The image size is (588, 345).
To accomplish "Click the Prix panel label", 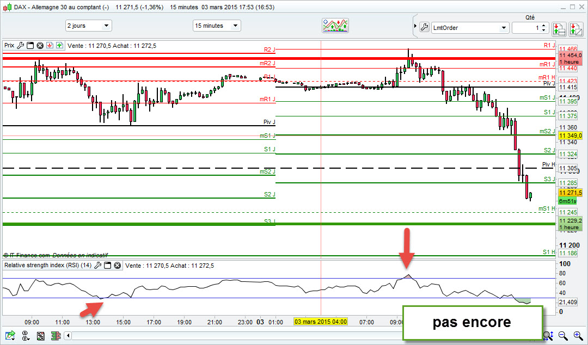I will [9, 45].
